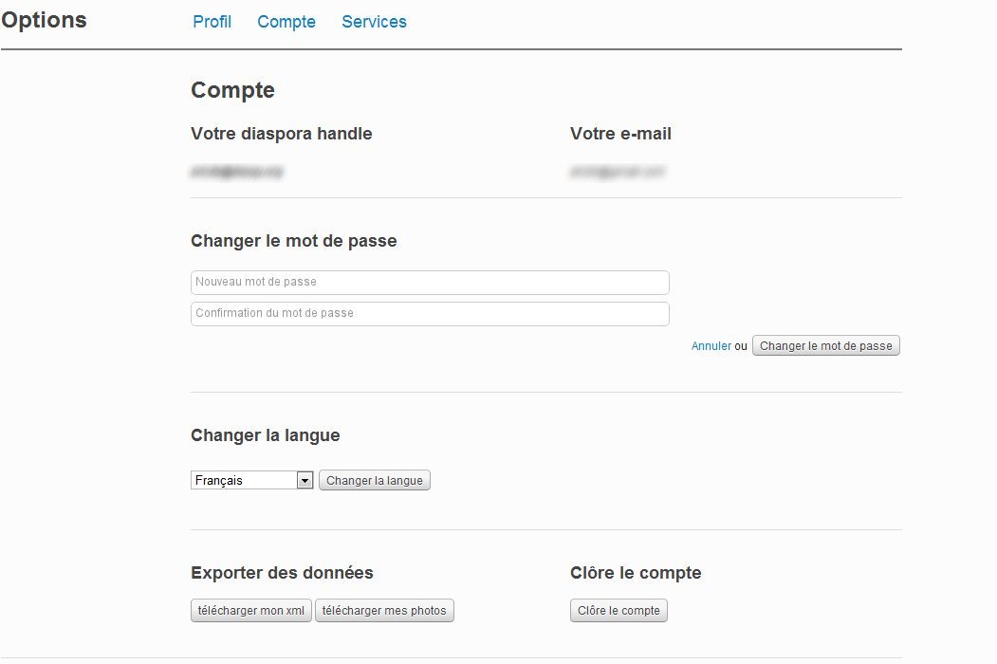Image resolution: width=997 pixels, height=664 pixels.
Task: Click the Votre e-mail heading
Action: (x=620, y=134)
